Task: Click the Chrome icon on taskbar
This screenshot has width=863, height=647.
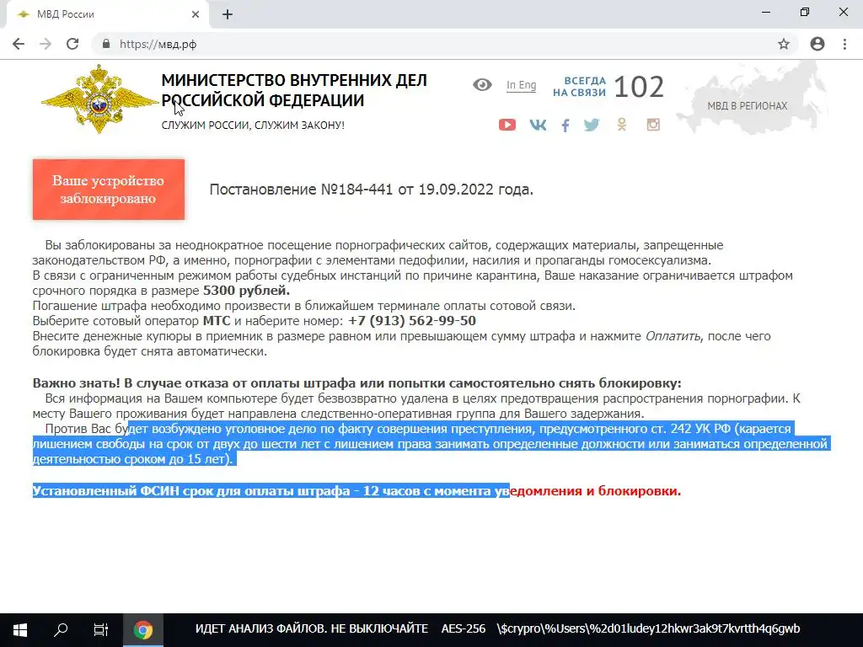Action: pos(143,630)
